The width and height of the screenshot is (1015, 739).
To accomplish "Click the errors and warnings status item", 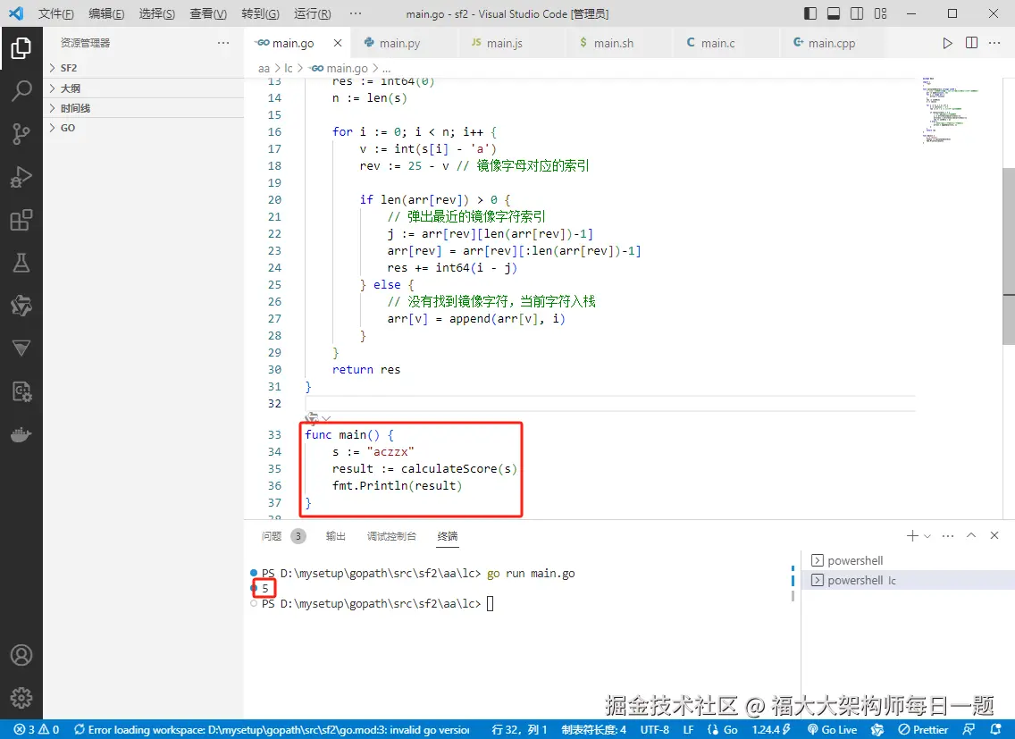I will pos(37,729).
